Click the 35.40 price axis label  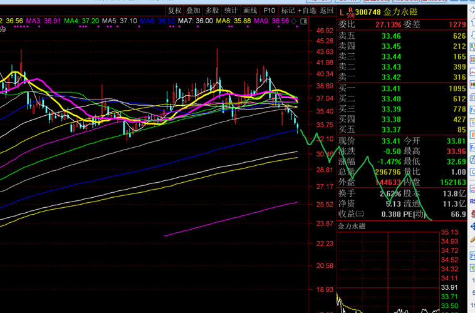pyautogui.click(x=325, y=111)
